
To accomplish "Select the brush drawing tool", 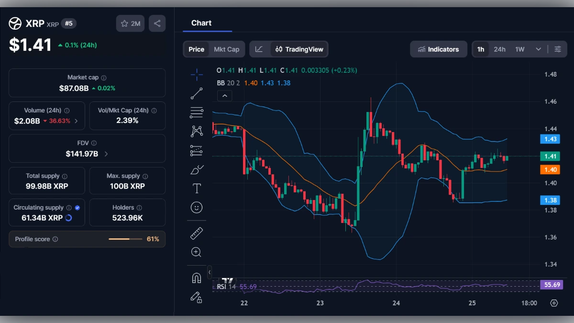I will [x=196, y=168].
